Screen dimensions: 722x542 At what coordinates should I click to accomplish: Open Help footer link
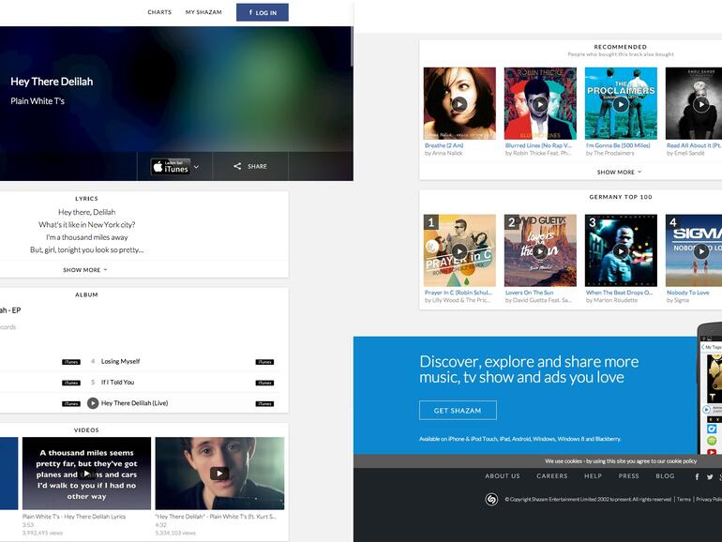tap(593, 476)
